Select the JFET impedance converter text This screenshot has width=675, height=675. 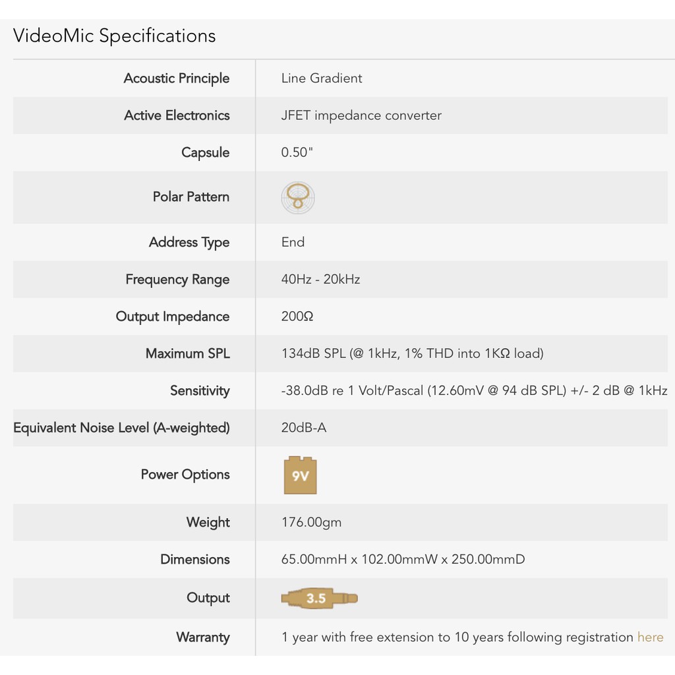[x=361, y=115]
